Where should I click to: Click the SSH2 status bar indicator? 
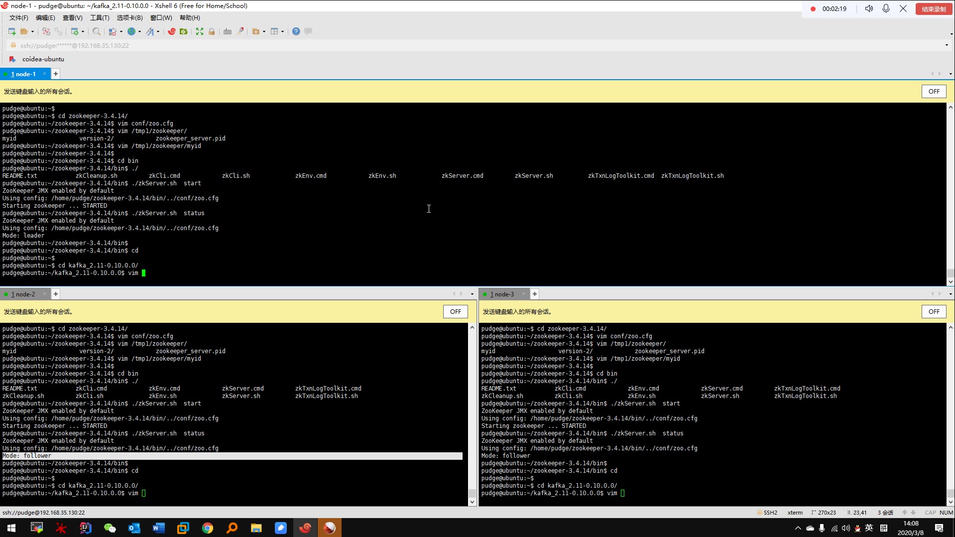(767, 513)
